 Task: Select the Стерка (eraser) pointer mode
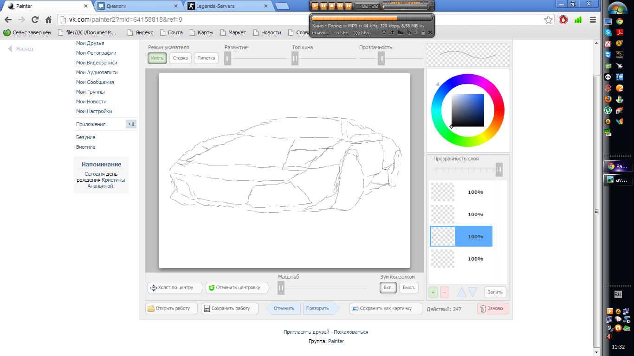coord(181,58)
